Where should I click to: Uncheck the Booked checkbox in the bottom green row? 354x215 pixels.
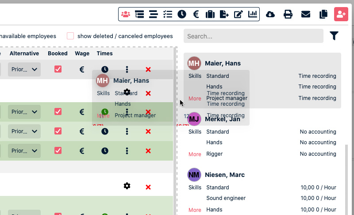[x=58, y=150]
